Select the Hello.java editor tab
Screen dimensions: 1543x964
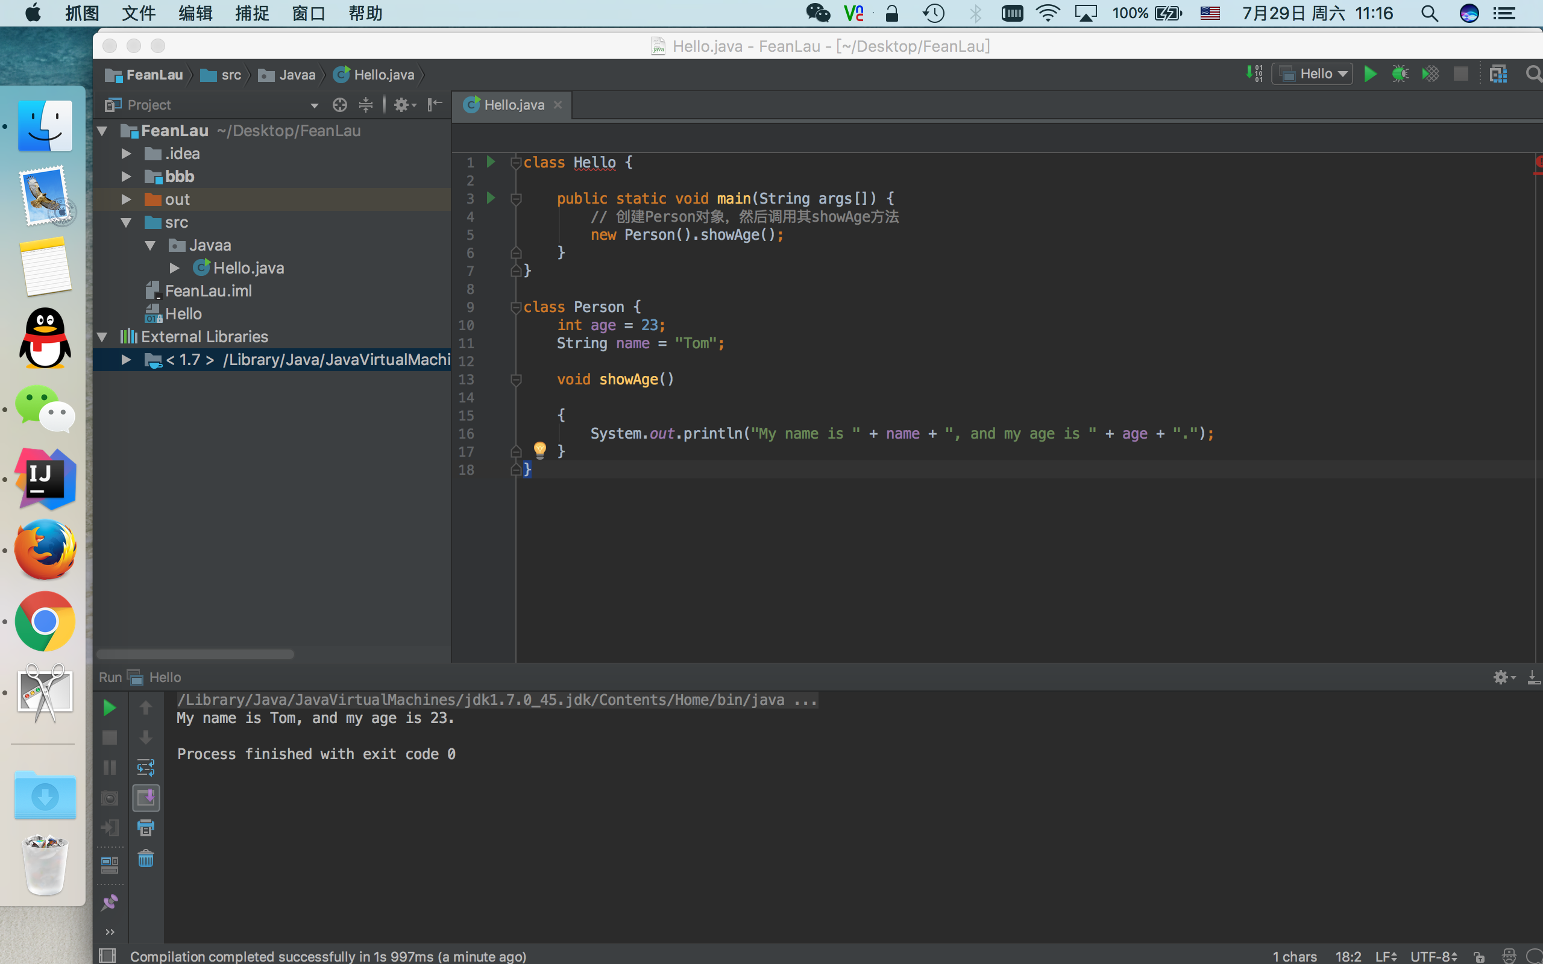(x=513, y=105)
